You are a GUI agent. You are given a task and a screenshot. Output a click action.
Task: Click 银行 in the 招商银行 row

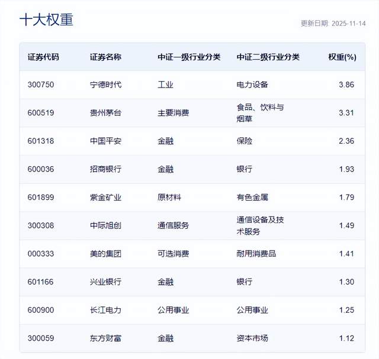tap(245, 169)
